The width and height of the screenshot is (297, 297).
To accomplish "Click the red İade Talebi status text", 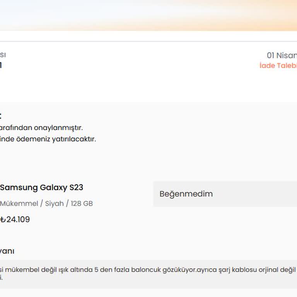I will (x=278, y=65).
